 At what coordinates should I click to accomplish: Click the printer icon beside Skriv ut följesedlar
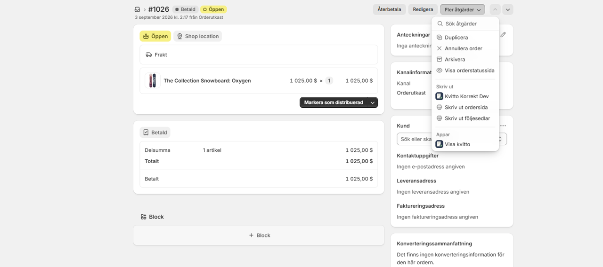[x=439, y=118]
